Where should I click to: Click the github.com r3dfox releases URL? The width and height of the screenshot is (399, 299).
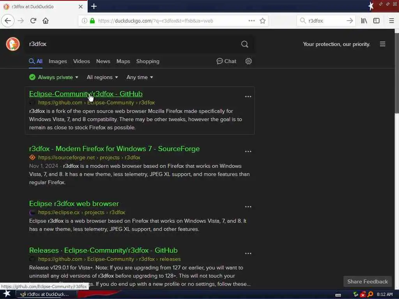(x=109, y=259)
